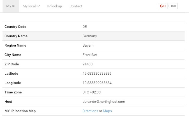Open the Directions link
Image resolution: width=189 pixels, height=119 pixels.
pos(90,111)
